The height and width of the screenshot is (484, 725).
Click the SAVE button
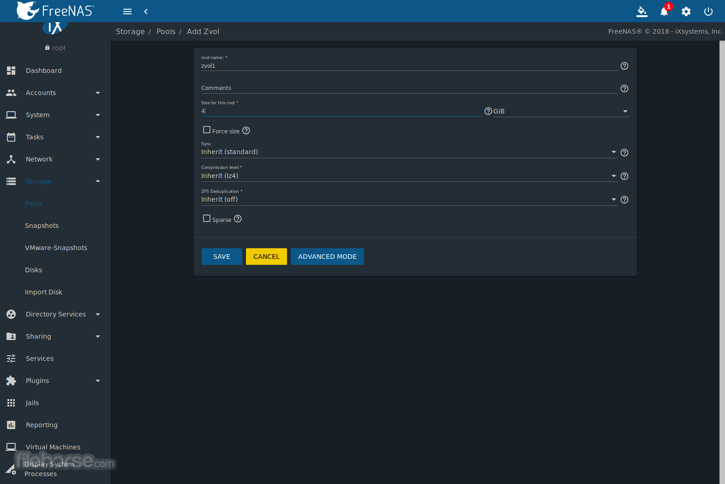pyautogui.click(x=222, y=257)
